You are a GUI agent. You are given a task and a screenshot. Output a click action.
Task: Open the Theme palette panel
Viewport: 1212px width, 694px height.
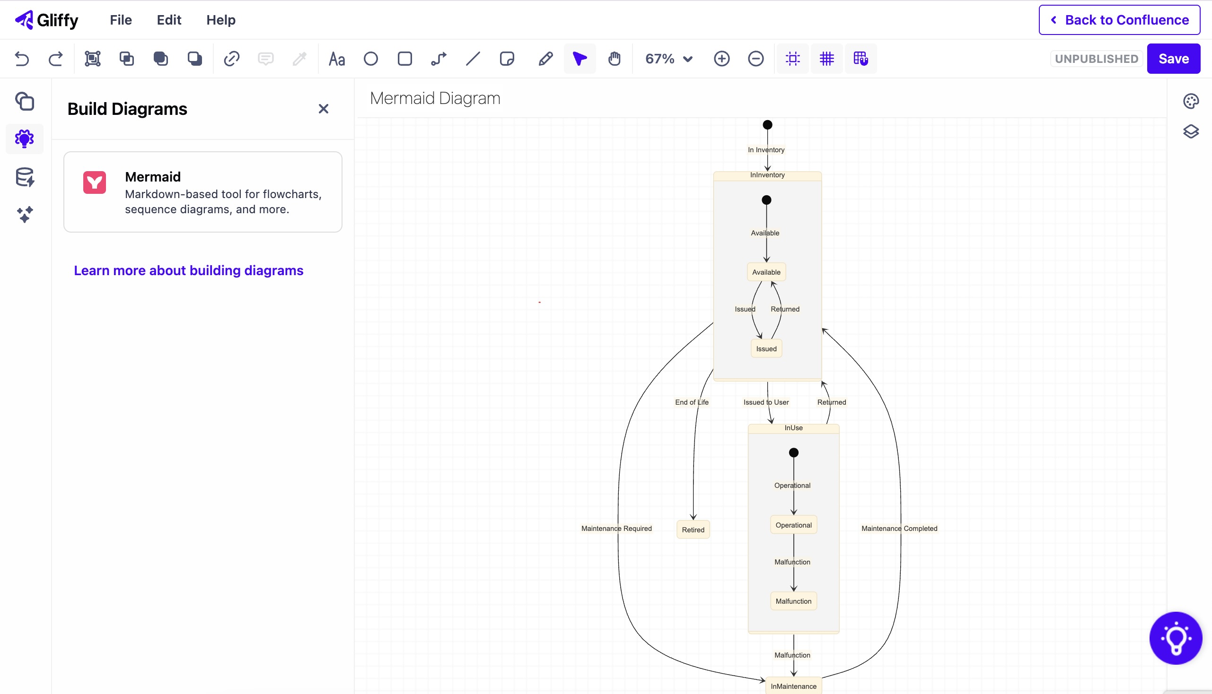coord(1192,101)
